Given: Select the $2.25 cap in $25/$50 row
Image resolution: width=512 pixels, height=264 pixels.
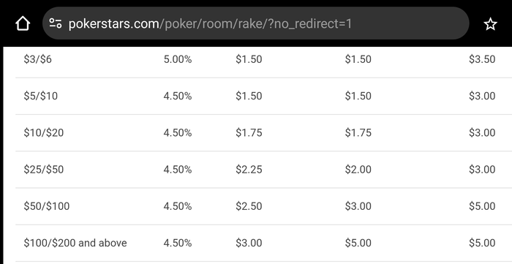Looking at the screenshot, I should point(249,170).
